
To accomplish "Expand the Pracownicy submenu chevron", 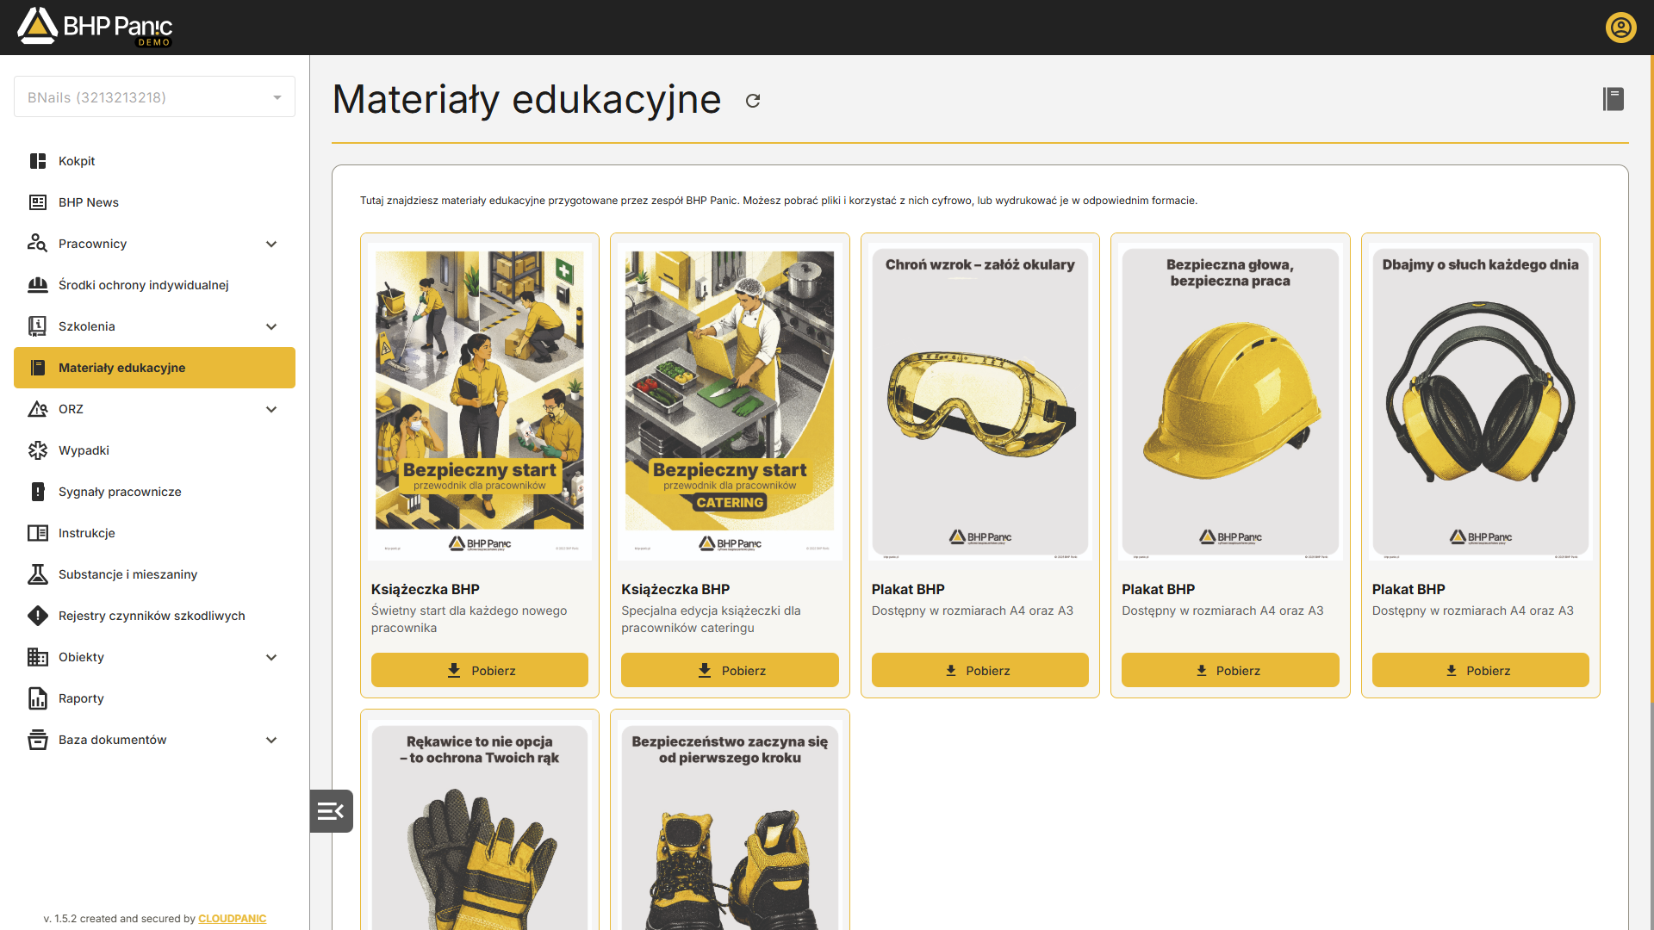I will point(271,244).
